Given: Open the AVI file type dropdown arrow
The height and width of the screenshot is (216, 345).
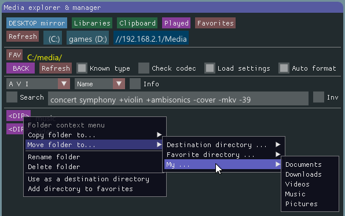Looking at the screenshot, I should (64, 84).
